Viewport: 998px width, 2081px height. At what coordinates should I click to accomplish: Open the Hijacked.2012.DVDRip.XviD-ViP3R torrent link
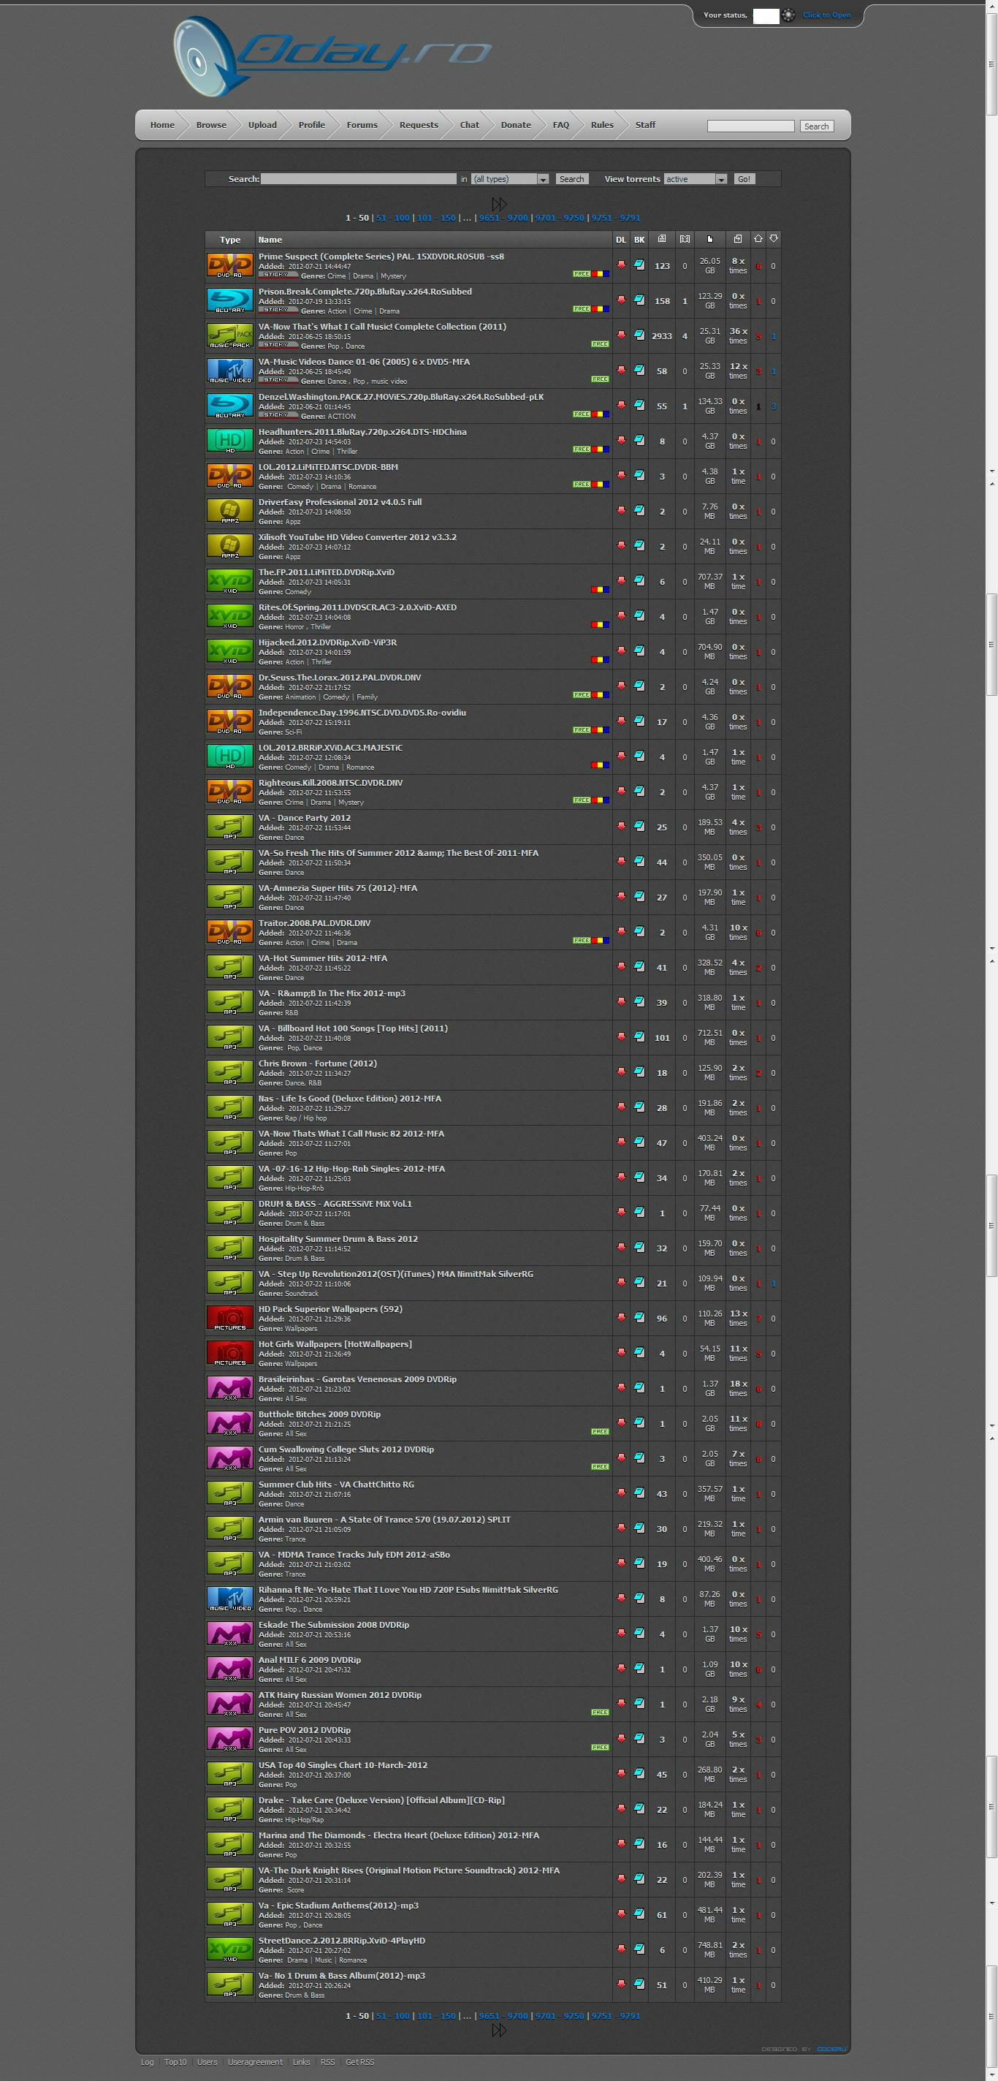coord(328,643)
